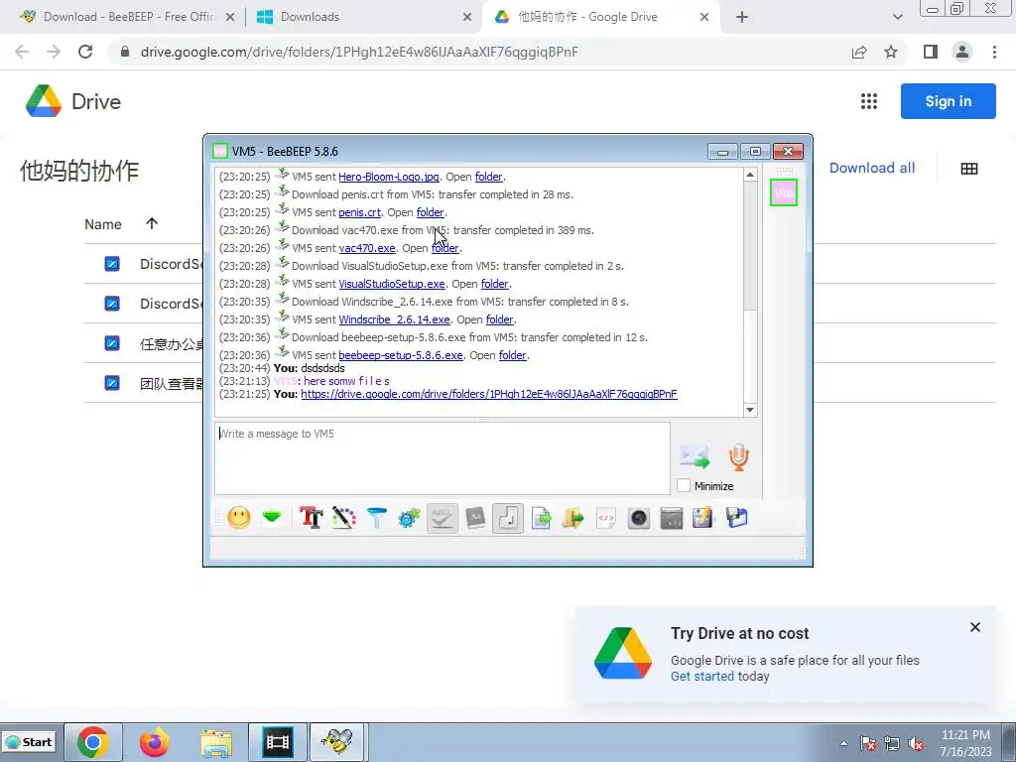
Task: Send the message with the envelope arrow button
Action: [695, 456]
